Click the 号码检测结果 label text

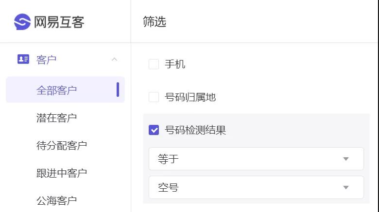(195, 130)
